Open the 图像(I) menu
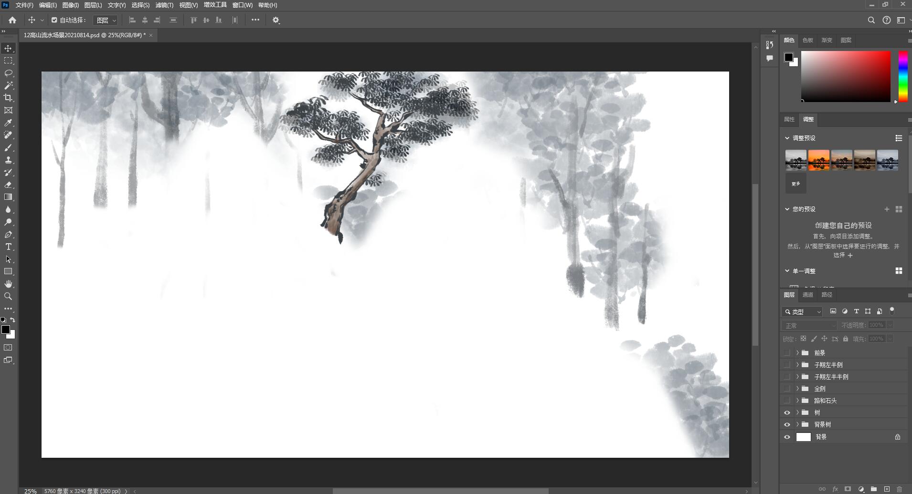This screenshot has width=912, height=494. pos(71,5)
